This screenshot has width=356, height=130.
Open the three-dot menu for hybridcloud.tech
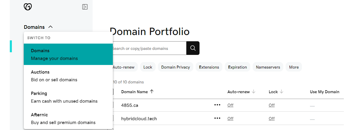click(x=217, y=118)
